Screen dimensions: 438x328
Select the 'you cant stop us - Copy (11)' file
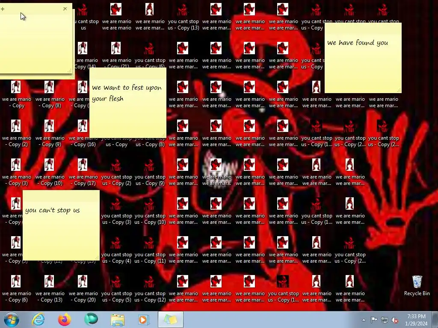(150, 250)
